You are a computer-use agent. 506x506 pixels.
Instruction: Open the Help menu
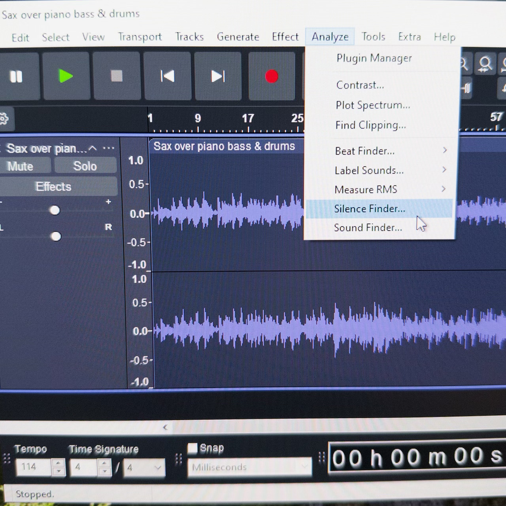point(444,37)
